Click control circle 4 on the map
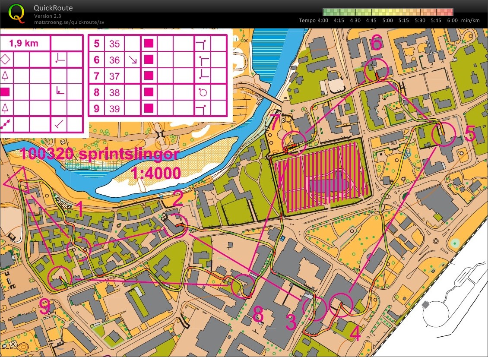 (341, 305)
